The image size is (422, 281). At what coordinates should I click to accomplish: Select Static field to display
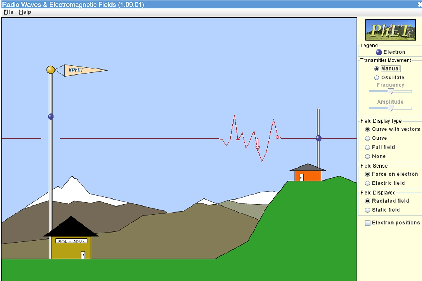[368, 210]
